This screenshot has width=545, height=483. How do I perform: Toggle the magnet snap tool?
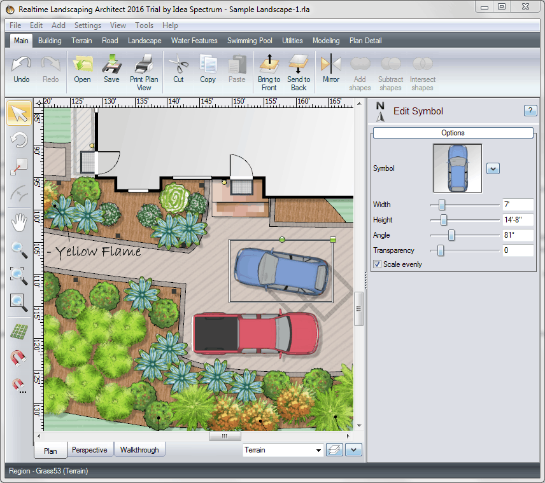[x=19, y=358]
